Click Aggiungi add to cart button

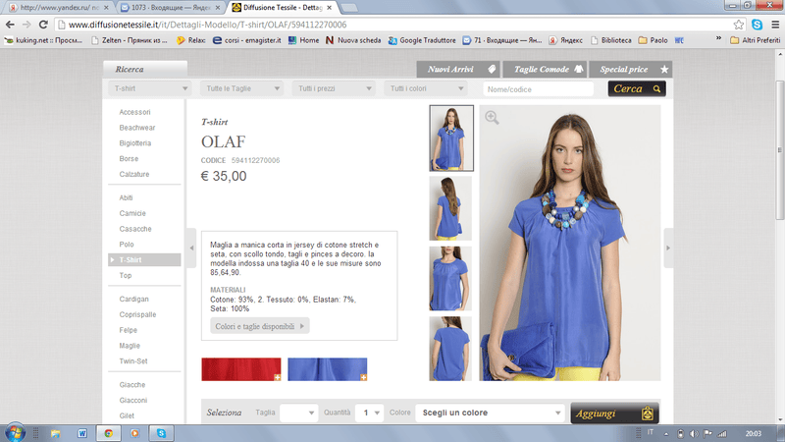coord(615,414)
